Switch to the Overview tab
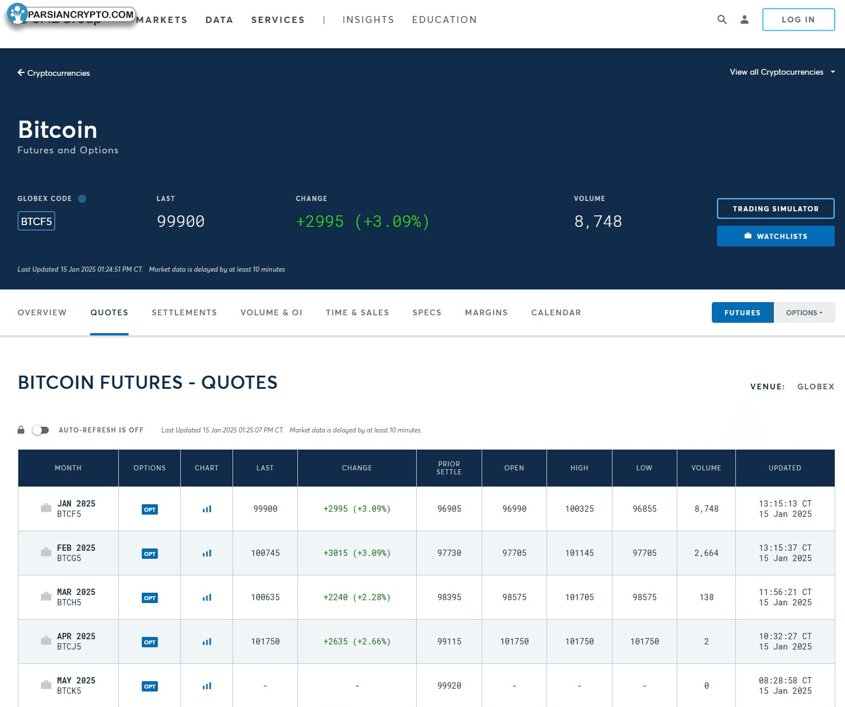Image resolution: width=845 pixels, height=707 pixels. point(42,312)
